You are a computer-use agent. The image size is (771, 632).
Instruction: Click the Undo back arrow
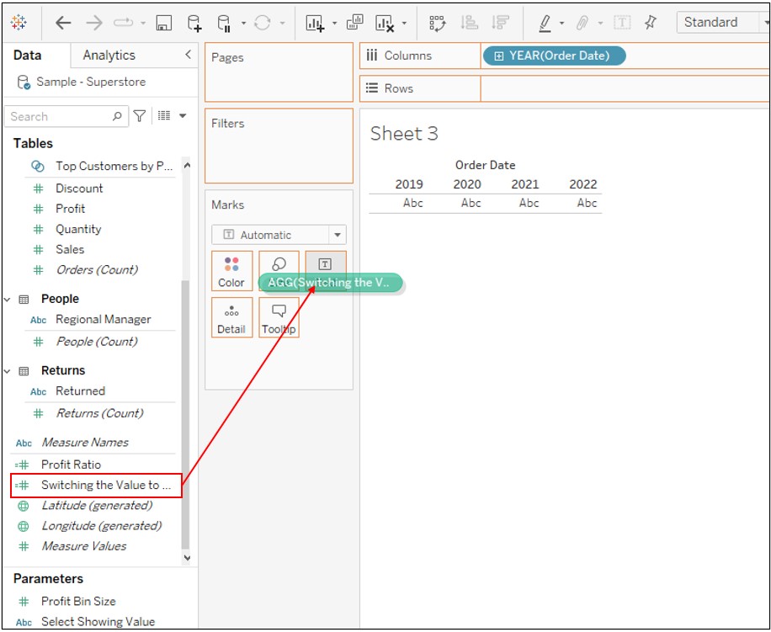(x=63, y=23)
